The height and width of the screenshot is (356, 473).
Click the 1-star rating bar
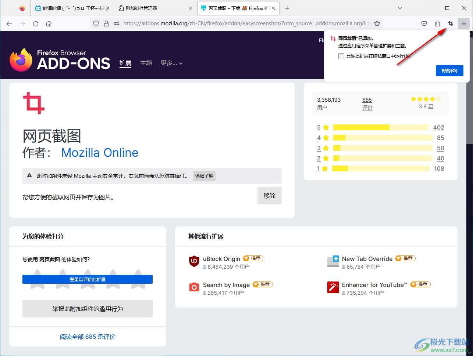pos(381,168)
